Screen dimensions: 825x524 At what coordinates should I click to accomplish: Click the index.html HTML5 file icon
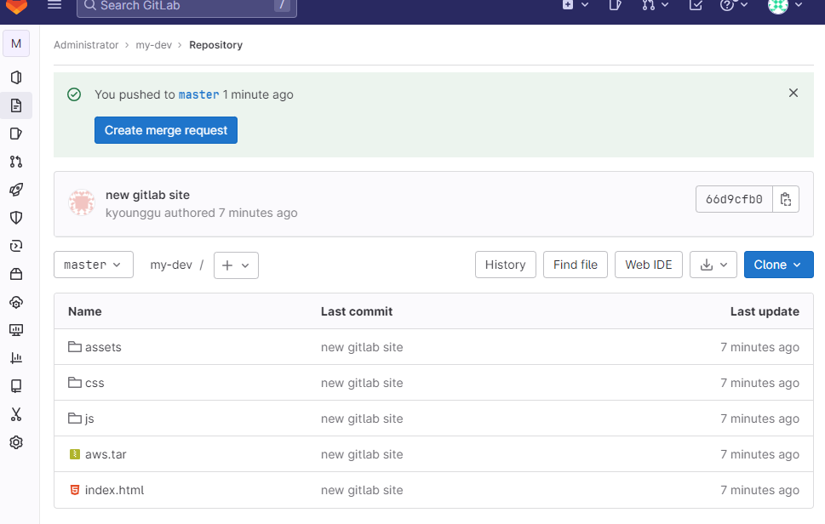click(75, 490)
